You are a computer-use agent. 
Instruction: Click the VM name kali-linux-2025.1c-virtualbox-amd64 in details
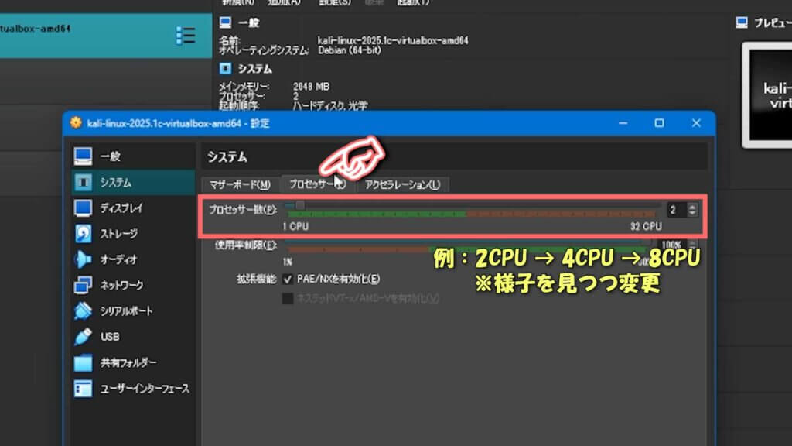tap(393, 40)
